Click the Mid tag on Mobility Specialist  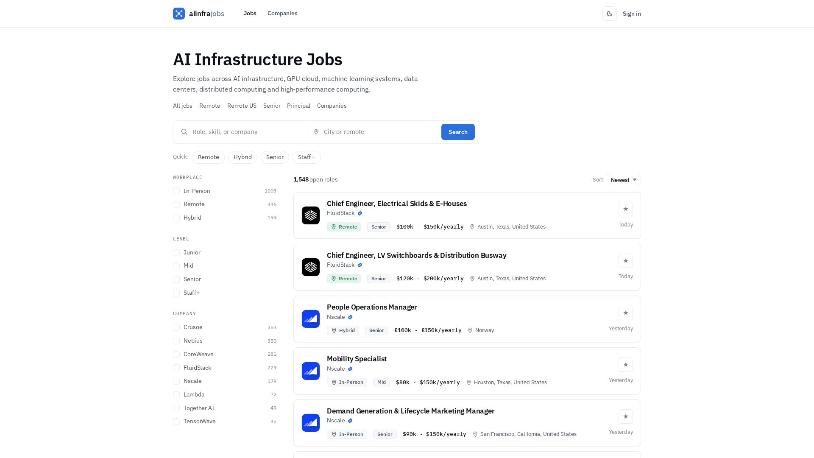[382, 383]
